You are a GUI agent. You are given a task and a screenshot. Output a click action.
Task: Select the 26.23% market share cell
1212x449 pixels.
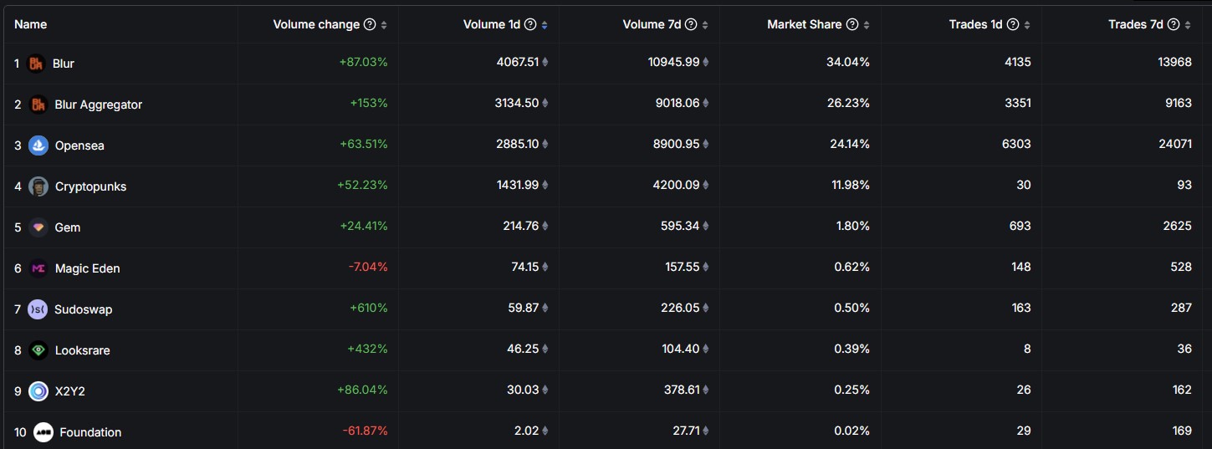847,103
